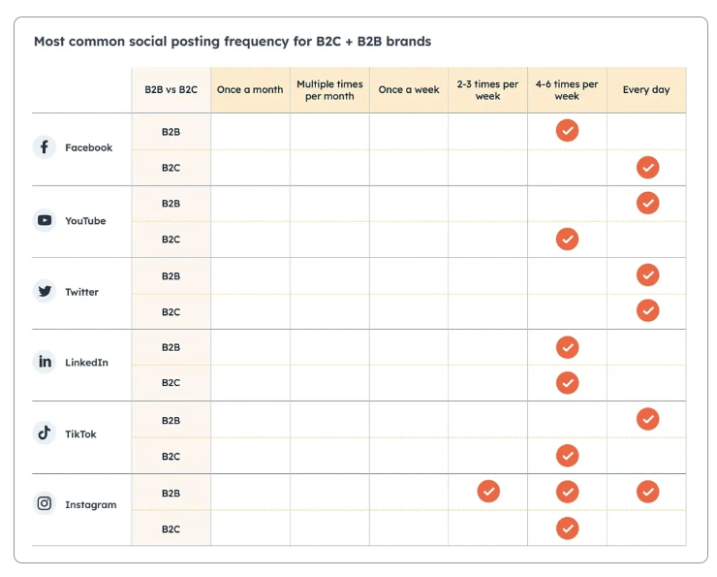Click TikTok B2C checkmark under 4-6 times per week

(x=567, y=456)
